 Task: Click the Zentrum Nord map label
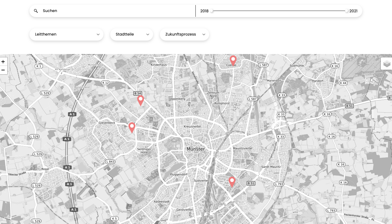point(213,94)
